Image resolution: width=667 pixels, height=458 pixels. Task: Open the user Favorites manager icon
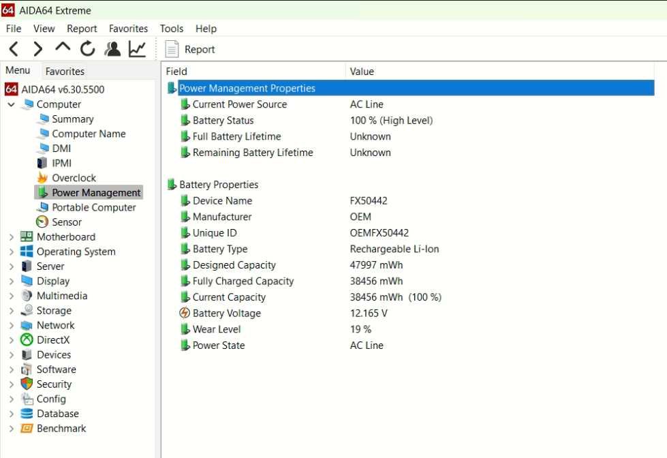pos(112,49)
